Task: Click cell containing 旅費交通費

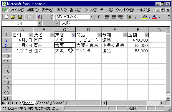Action: 114,45
